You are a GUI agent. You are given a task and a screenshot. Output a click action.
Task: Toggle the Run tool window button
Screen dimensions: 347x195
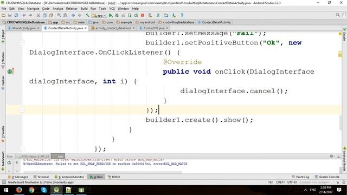click(x=97, y=177)
